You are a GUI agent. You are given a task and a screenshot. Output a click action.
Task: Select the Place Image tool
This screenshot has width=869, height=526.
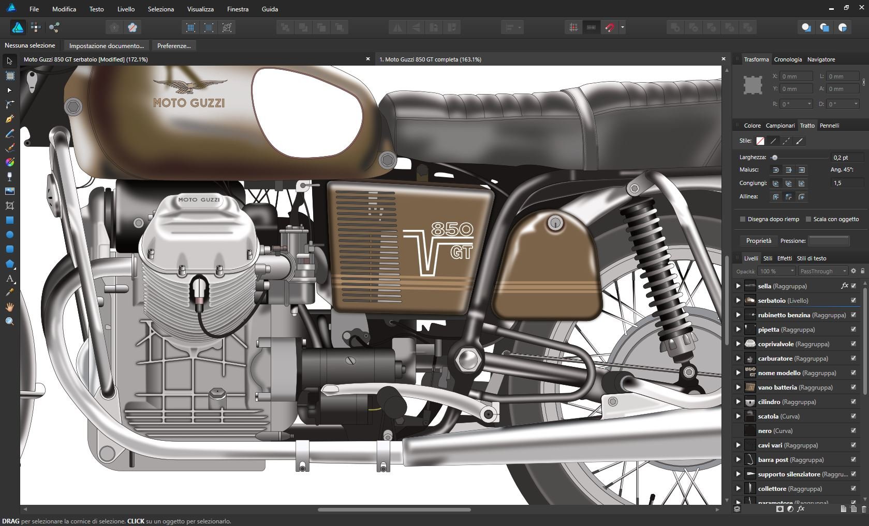click(9, 191)
